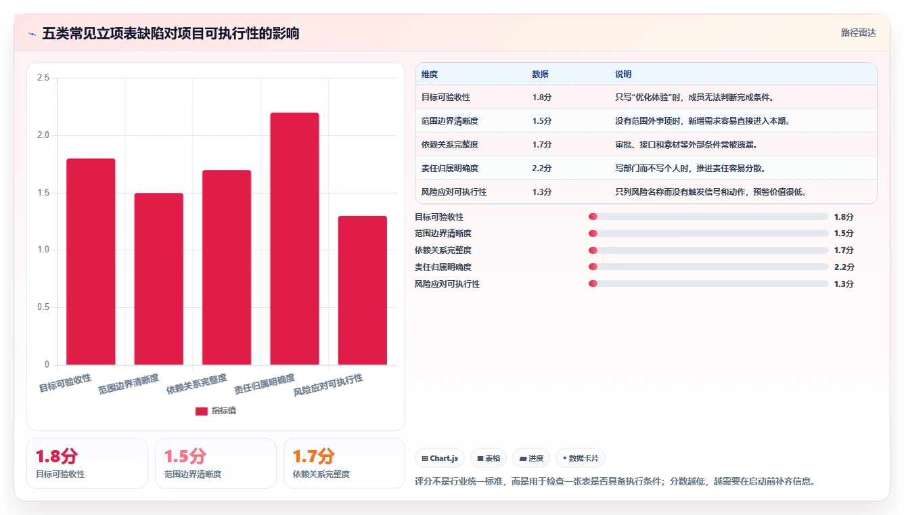Open the 1.7分 依赖关系完整度 data card
This screenshot has width=904, height=515.
(344, 463)
